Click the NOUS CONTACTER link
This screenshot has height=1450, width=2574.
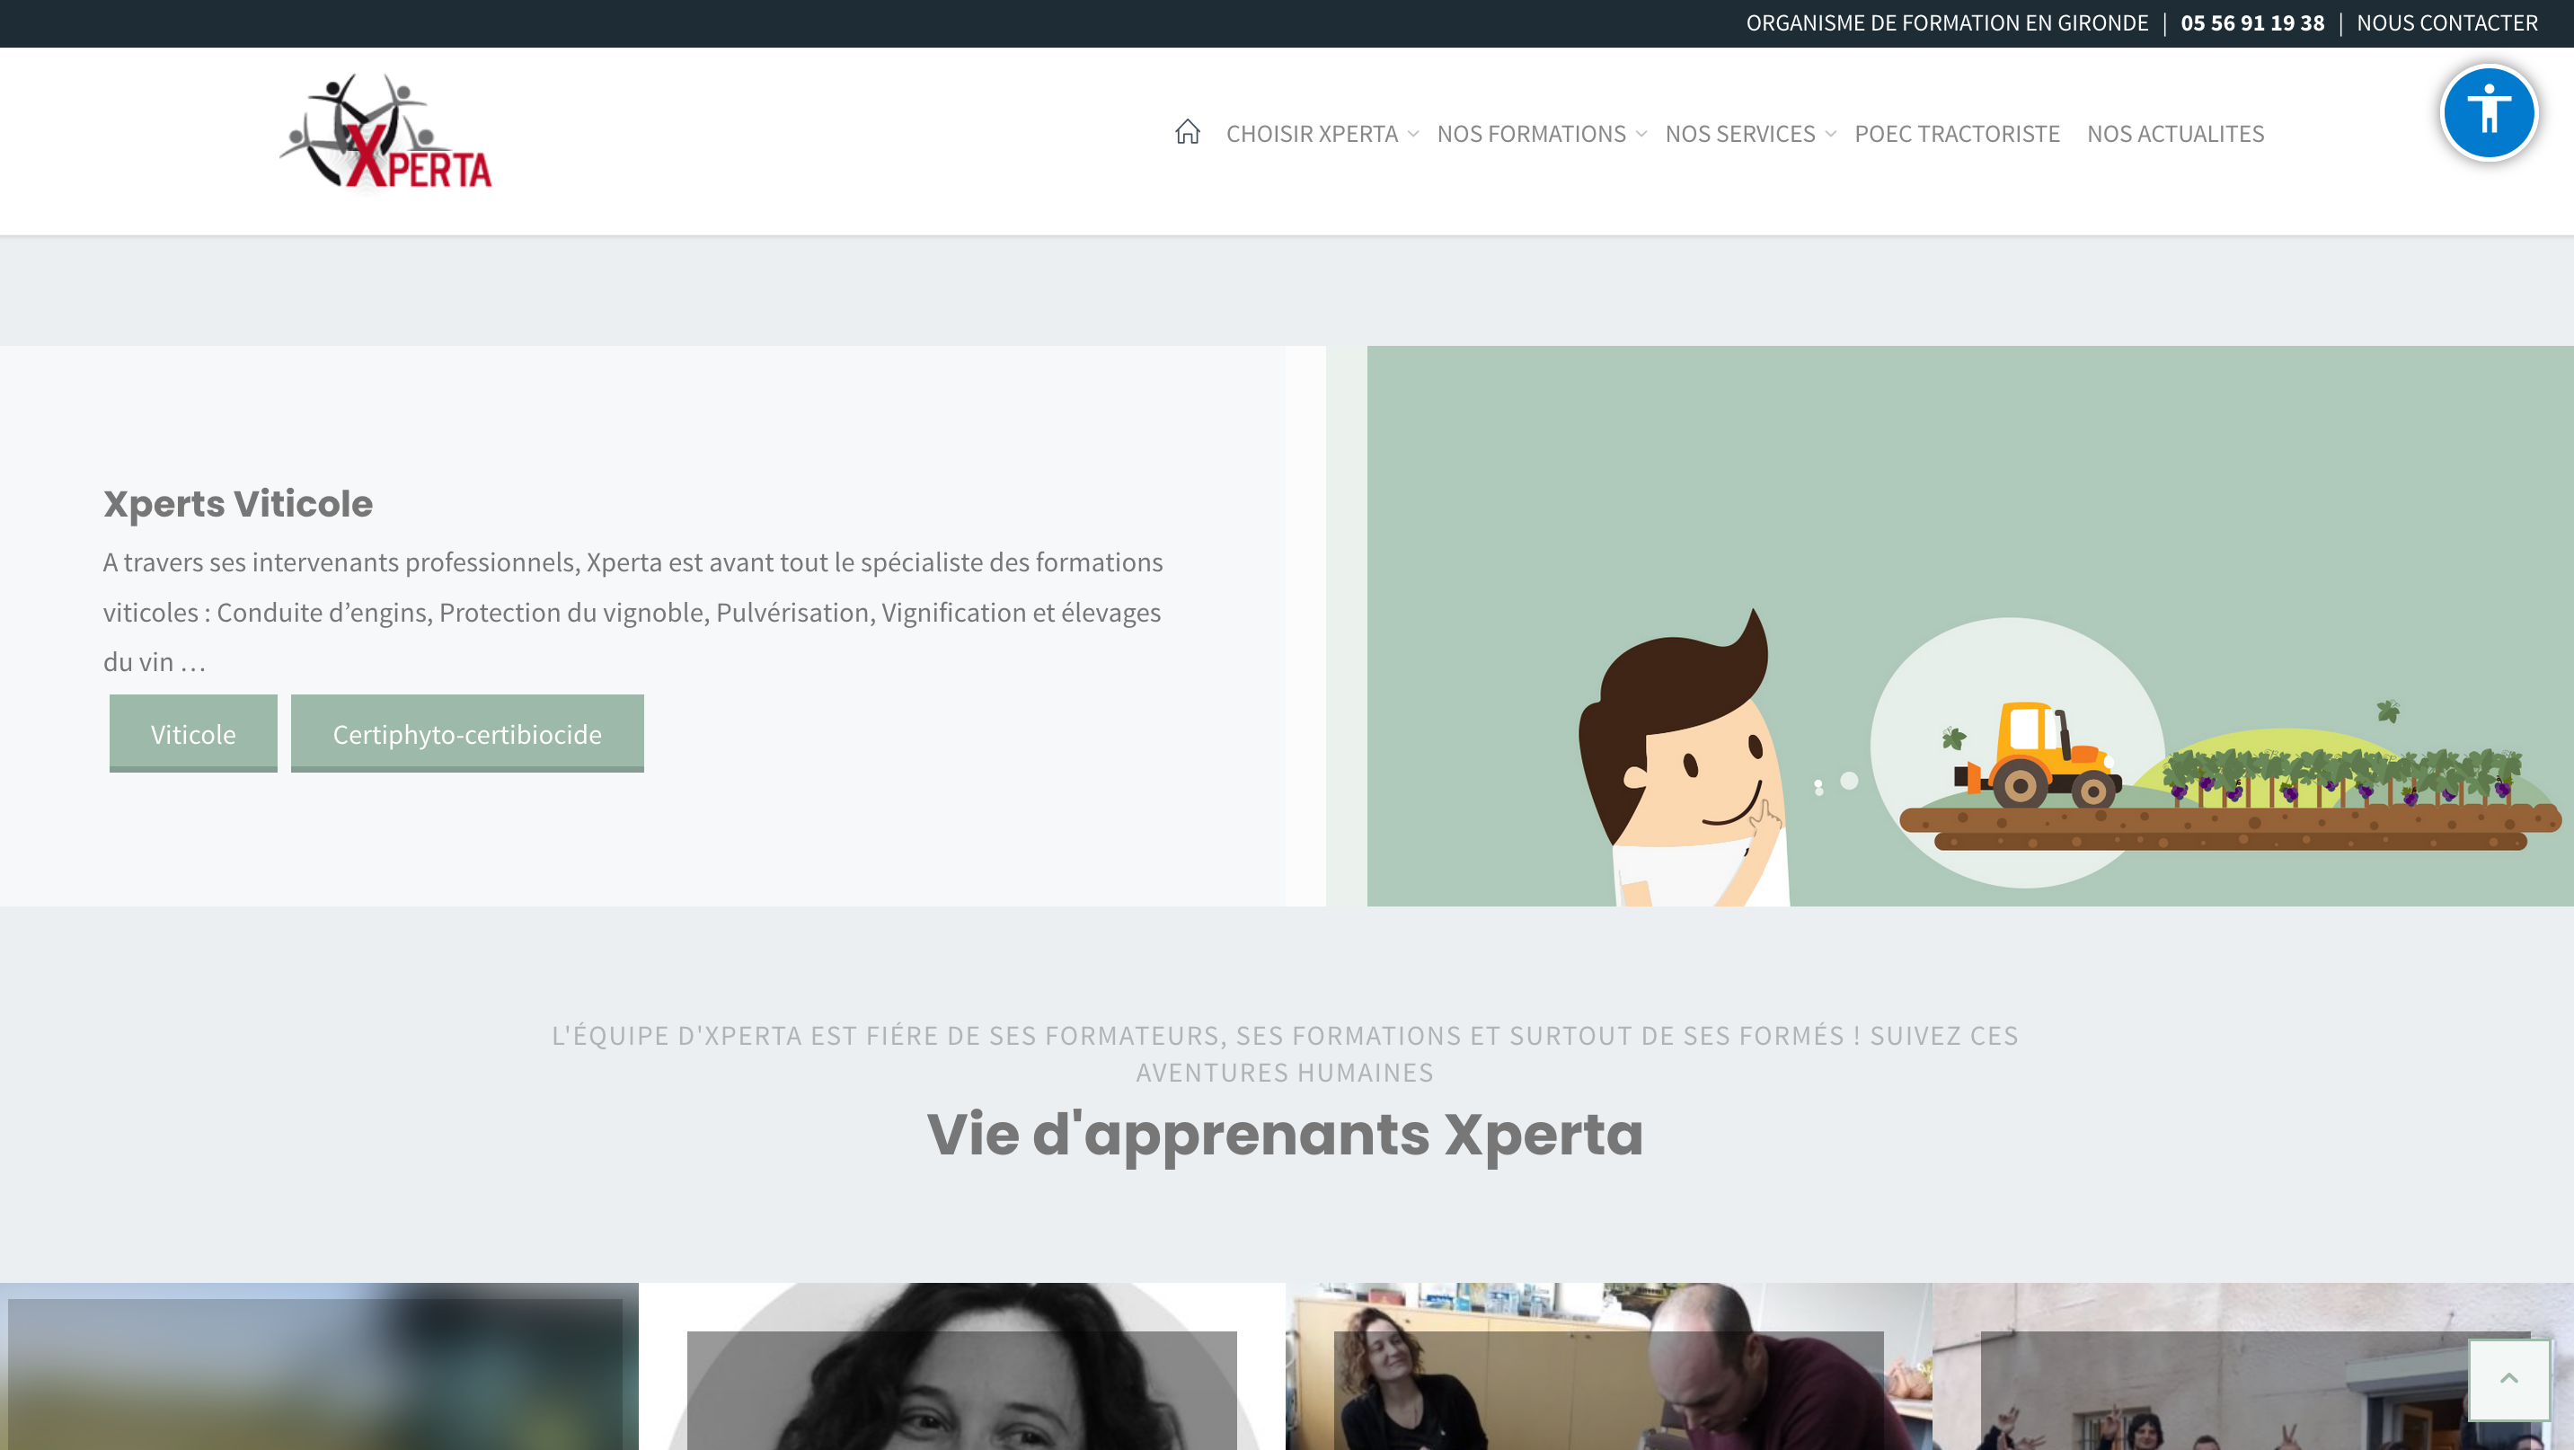click(x=2446, y=23)
